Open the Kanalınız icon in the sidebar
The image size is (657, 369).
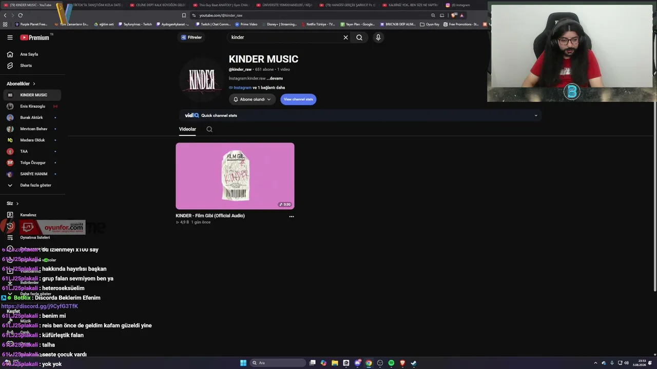(x=10, y=215)
